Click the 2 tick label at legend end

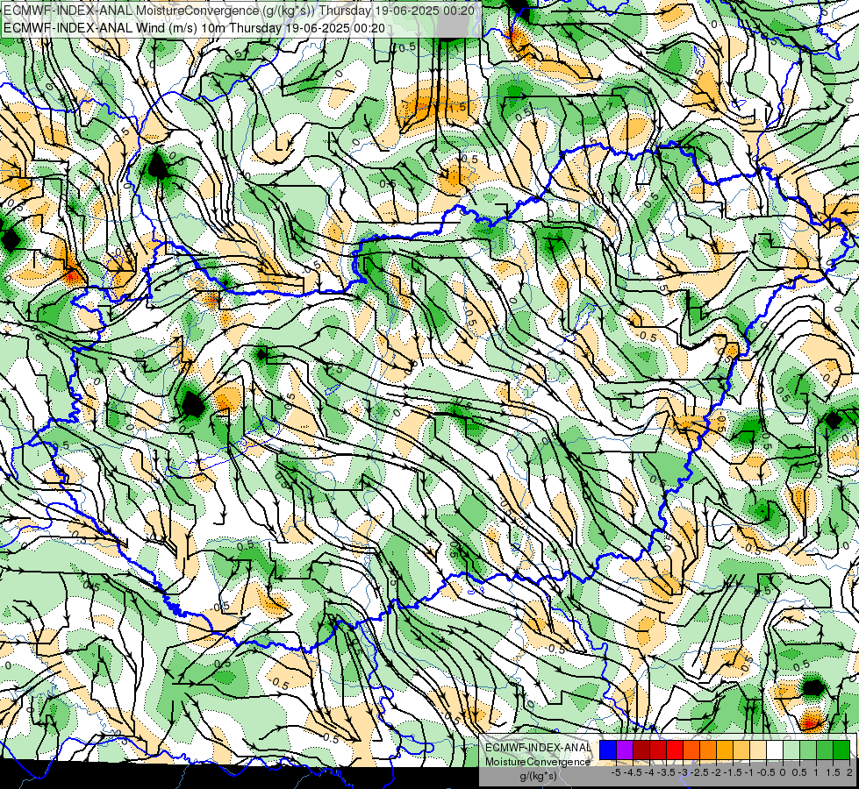tap(849, 772)
